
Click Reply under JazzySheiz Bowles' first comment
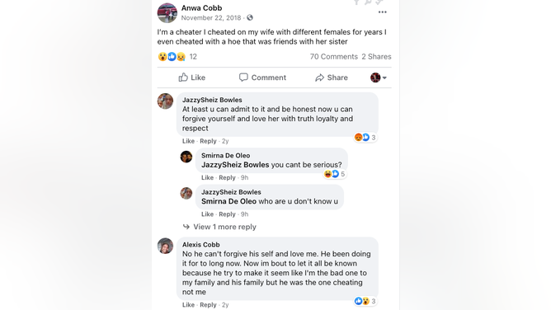[x=208, y=141]
